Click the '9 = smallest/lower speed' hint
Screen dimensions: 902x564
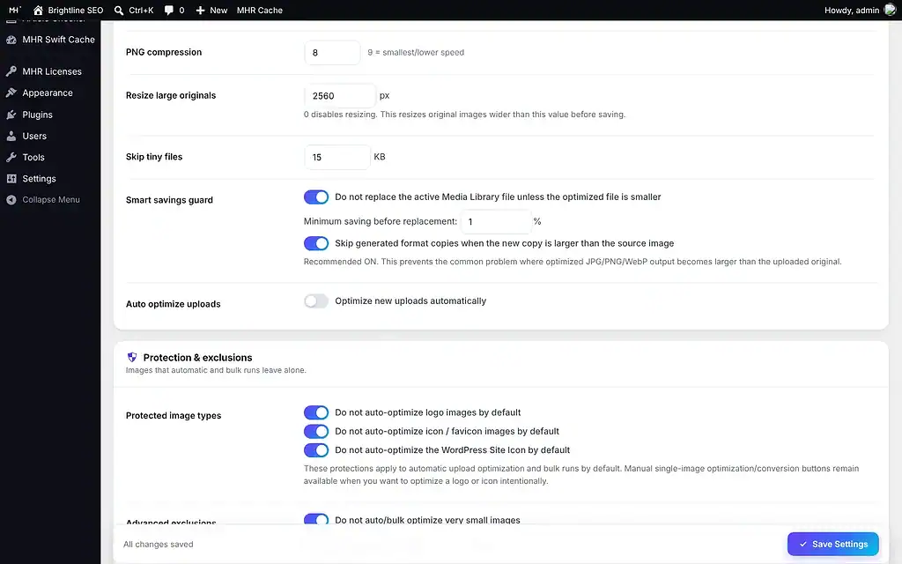coord(416,52)
